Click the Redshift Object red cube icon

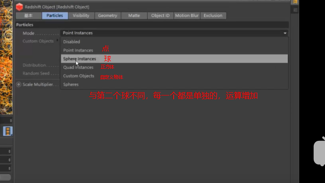[19, 7]
